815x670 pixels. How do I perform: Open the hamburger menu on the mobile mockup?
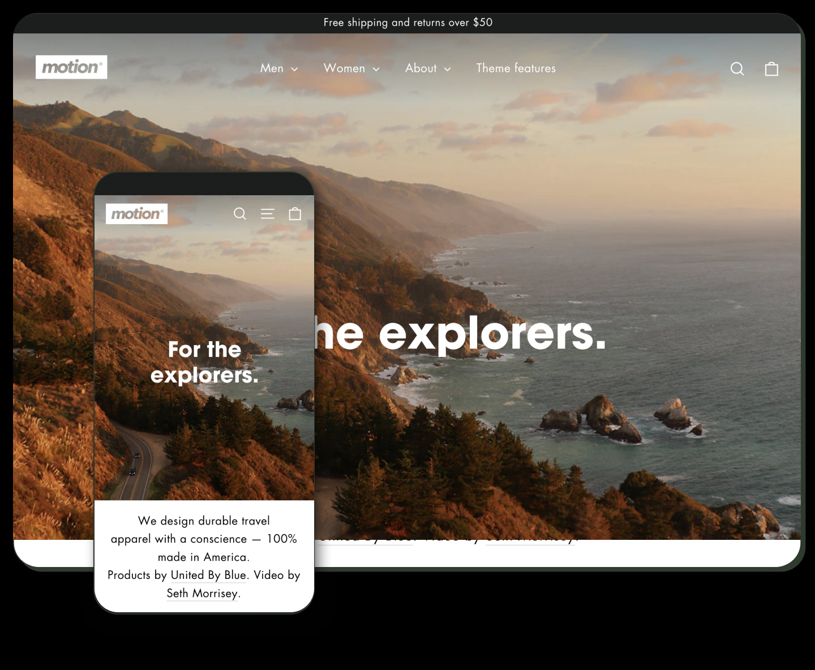point(267,213)
